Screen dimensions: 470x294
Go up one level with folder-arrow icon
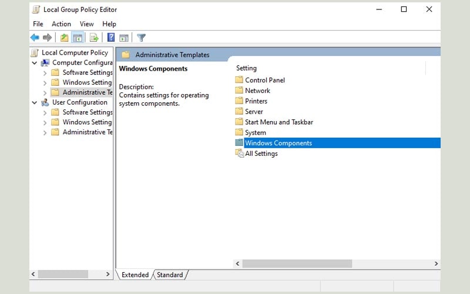(64, 38)
